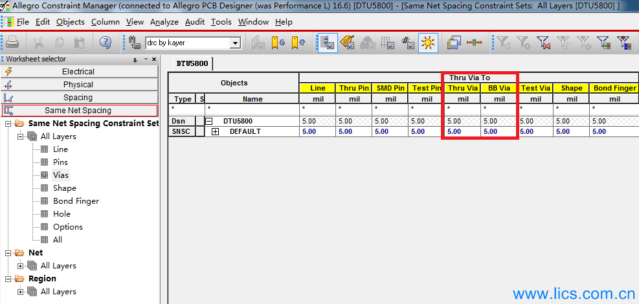The image size is (639, 304).
Task: Click the red arrows connection icon
Action: click(475, 42)
